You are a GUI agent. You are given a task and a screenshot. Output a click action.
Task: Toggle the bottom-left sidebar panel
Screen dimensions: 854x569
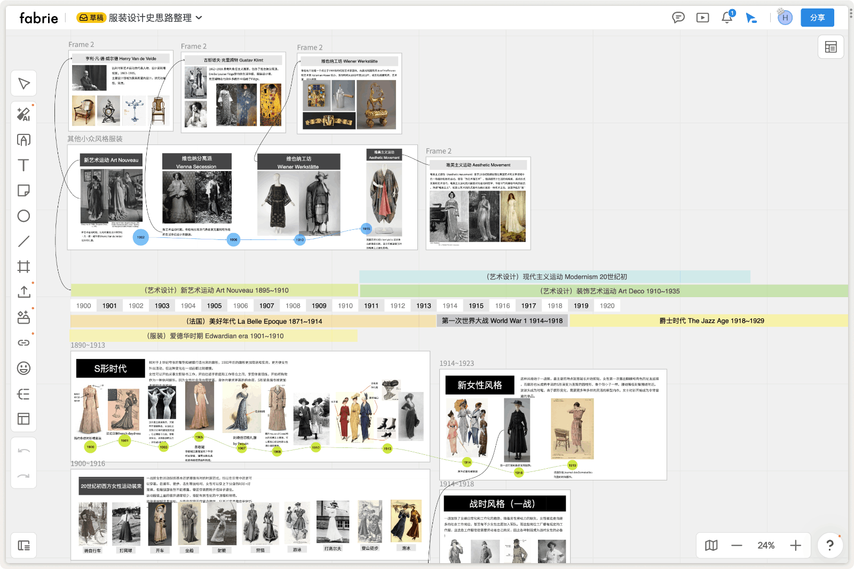[x=23, y=545]
